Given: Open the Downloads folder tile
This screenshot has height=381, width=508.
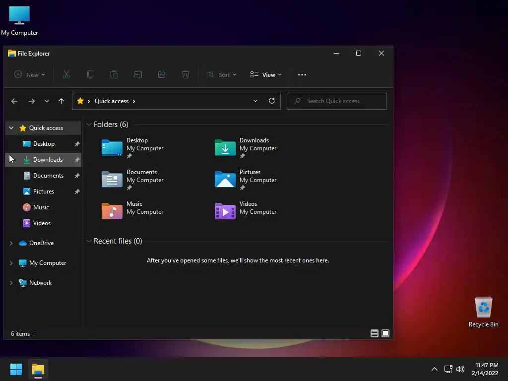Looking at the screenshot, I should click(246, 148).
